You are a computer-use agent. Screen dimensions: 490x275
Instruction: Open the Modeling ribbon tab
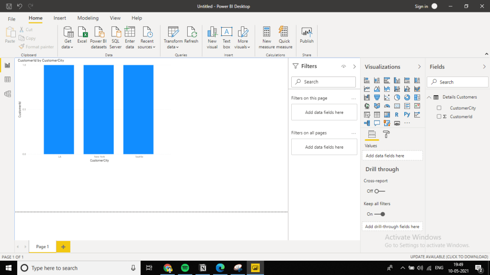[x=88, y=18]
